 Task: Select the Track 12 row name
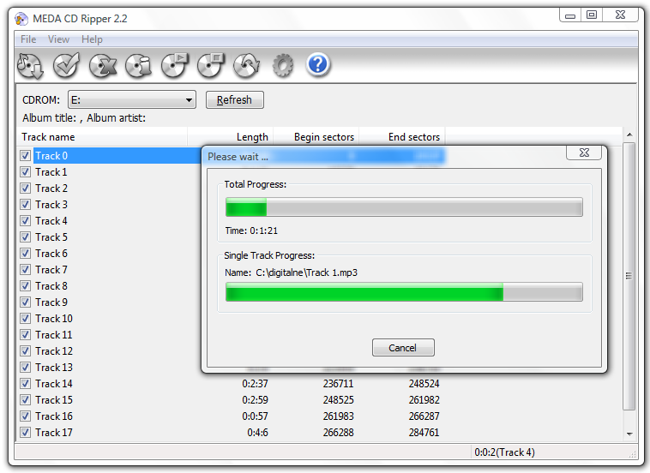point(54,351)
